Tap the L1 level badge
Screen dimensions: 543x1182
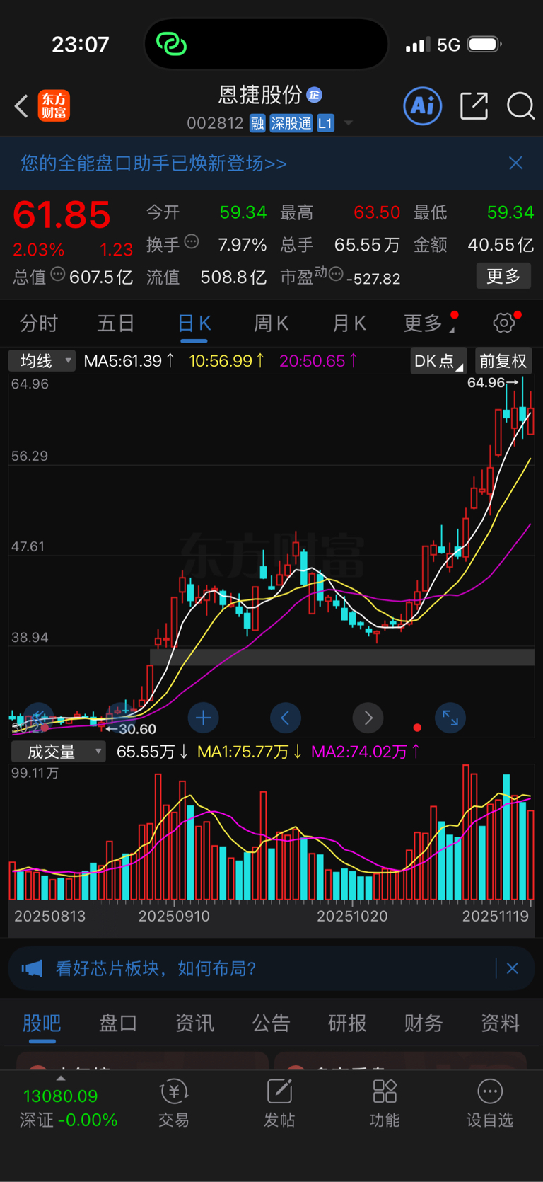click(x=325, y=123)
